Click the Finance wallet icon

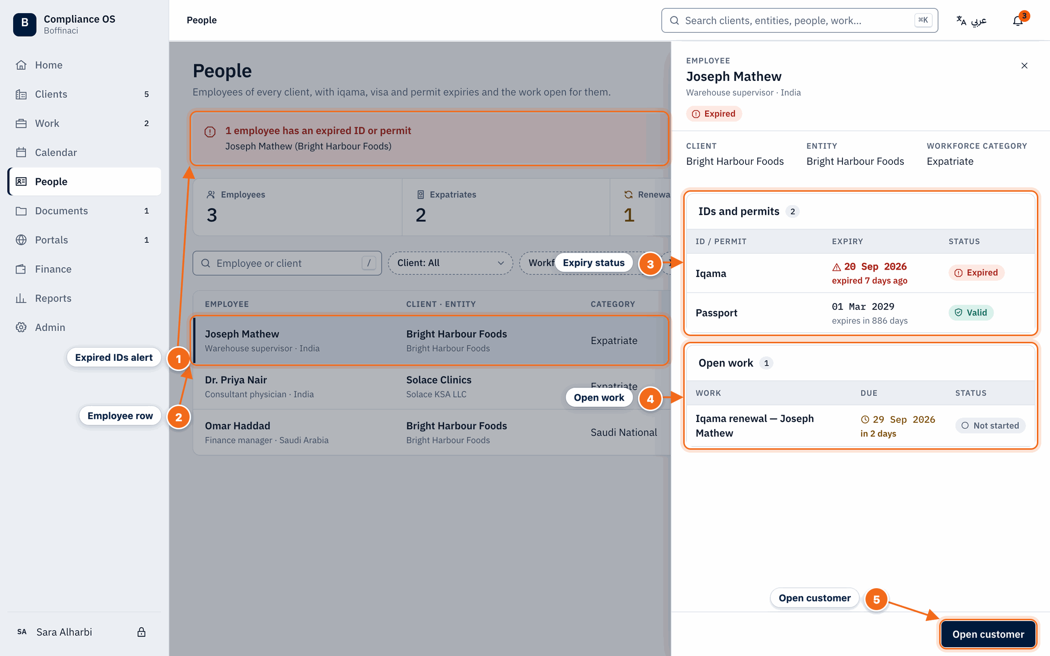pyautogui.click(x=21, y=269)
